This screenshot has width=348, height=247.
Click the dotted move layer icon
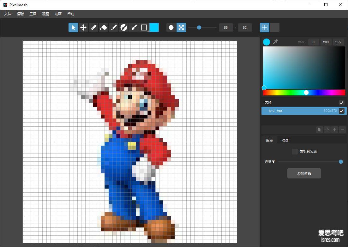click(327, 130)
